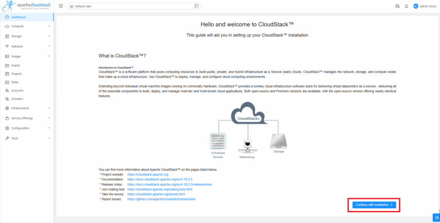Go to Projects in the sidebar
The height and width of the screenshot is (223, 440).
point(27,74)
